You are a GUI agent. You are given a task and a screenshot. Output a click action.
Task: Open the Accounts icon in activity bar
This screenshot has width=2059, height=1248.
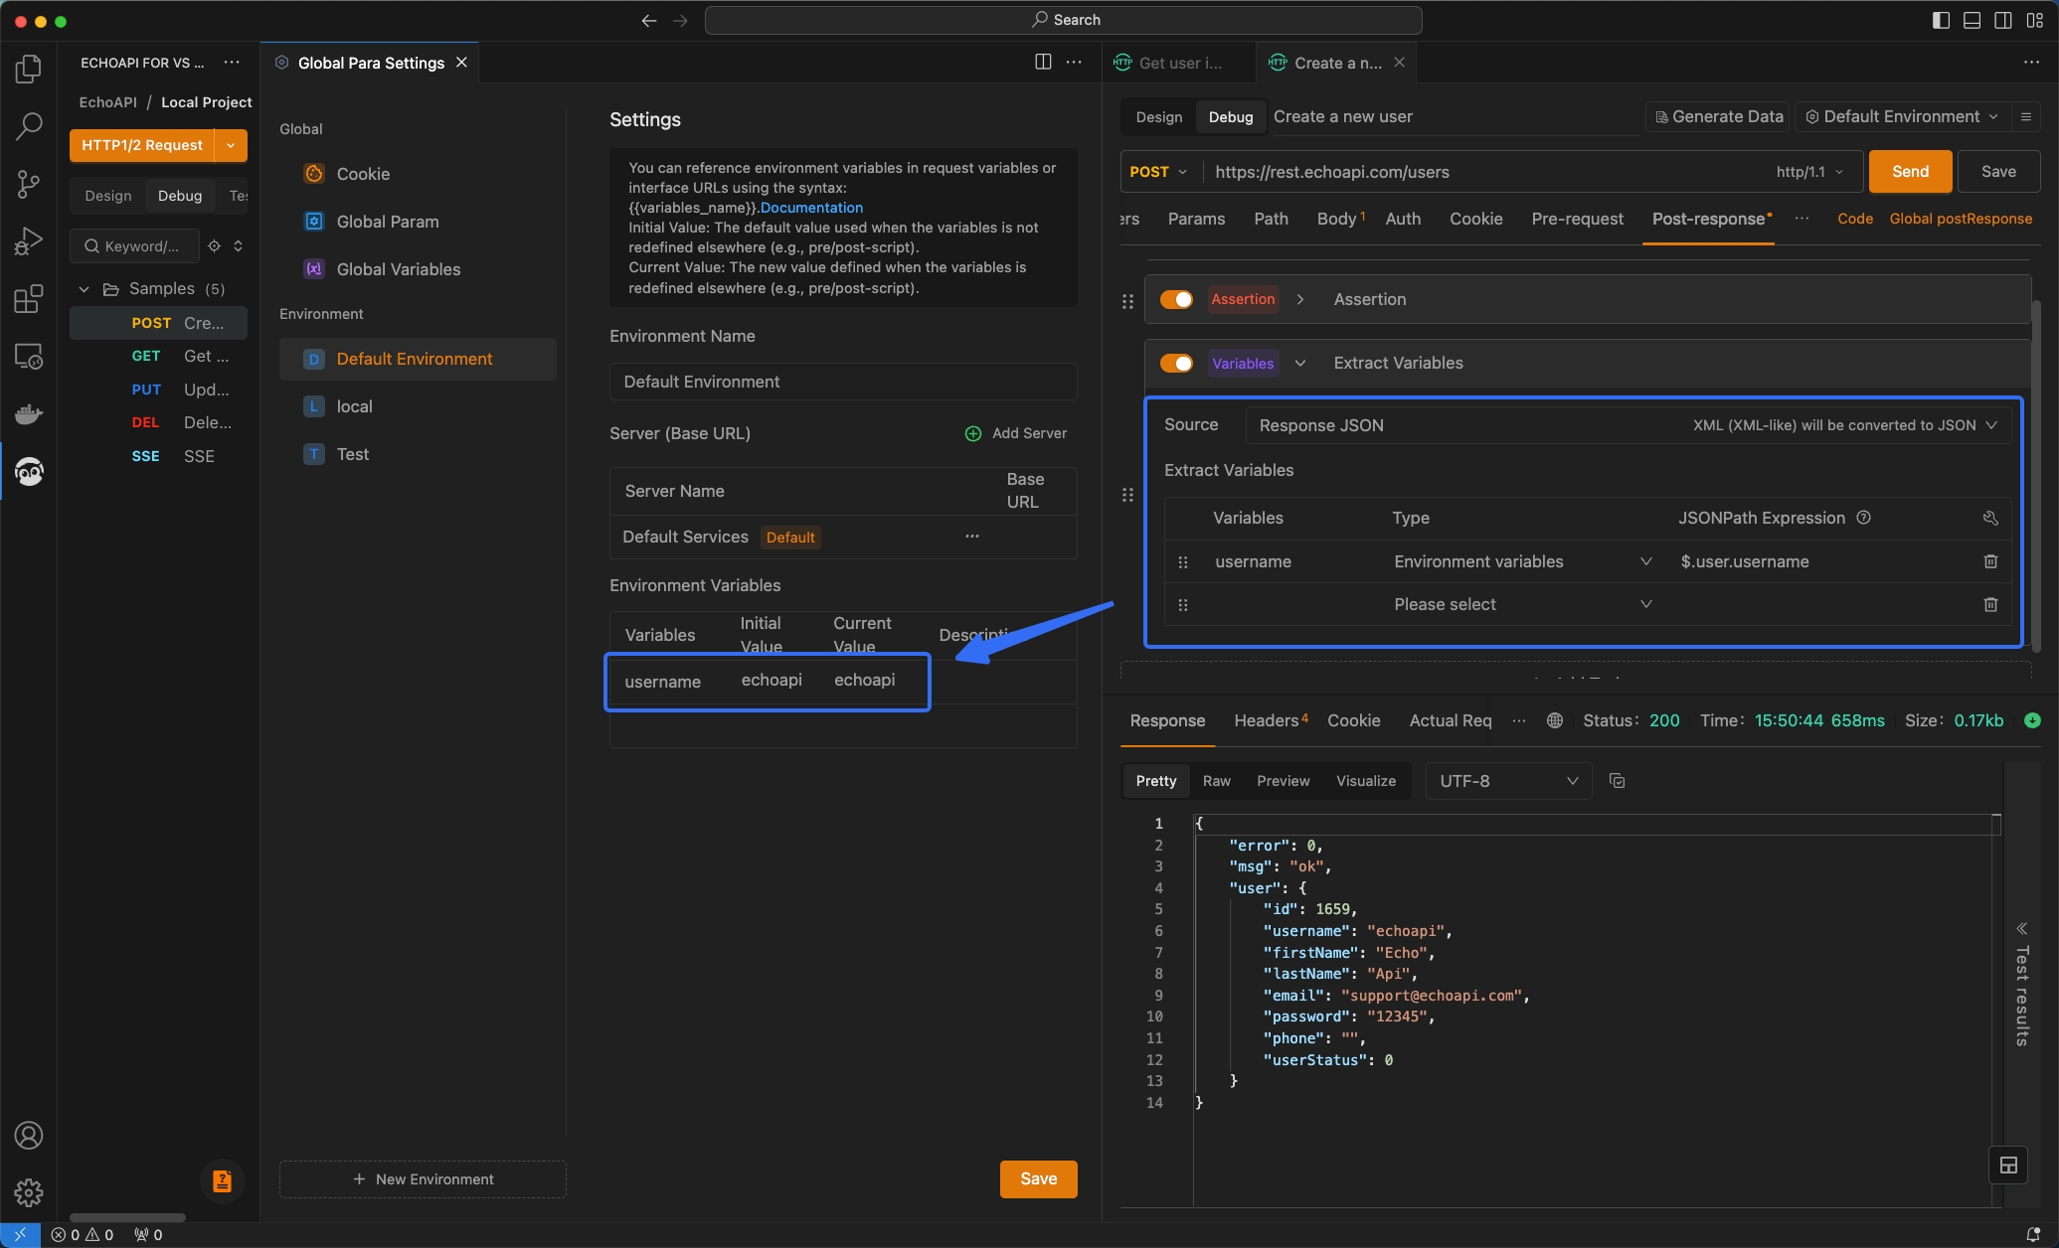tap(29, 1135)
